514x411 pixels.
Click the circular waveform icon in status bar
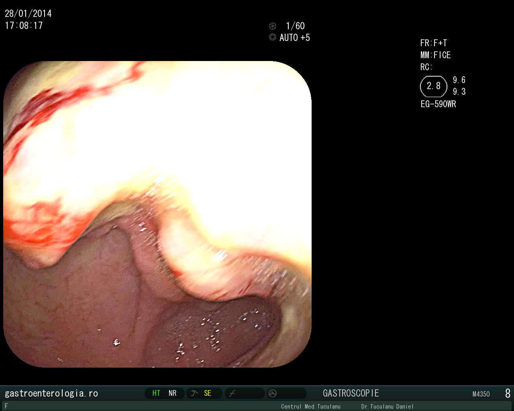(x=273, y=393)
